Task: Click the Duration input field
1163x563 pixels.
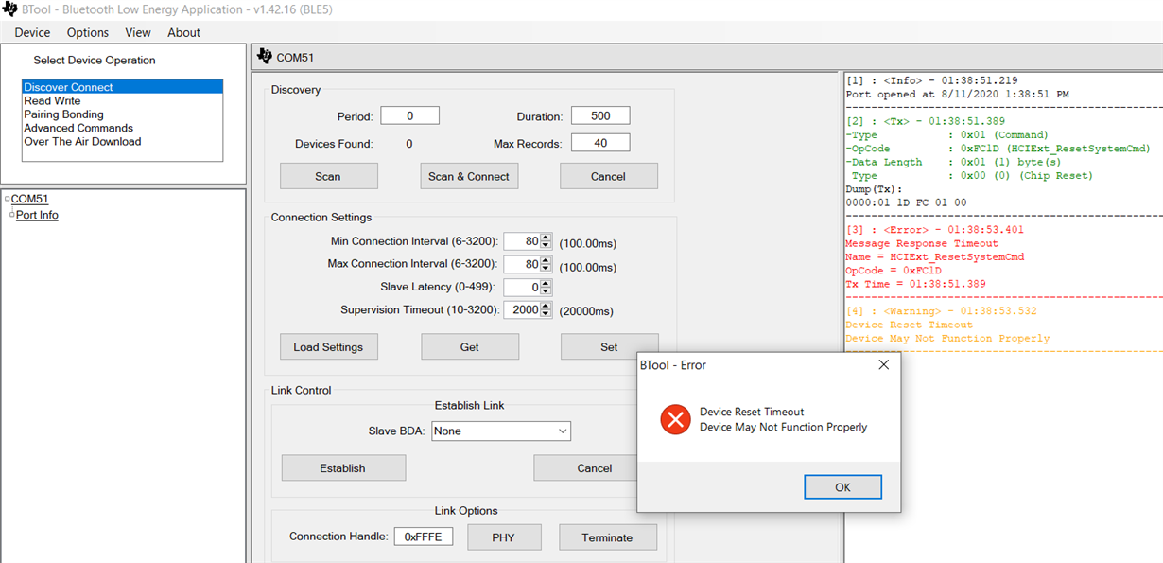Action: [x=600, y=115]
